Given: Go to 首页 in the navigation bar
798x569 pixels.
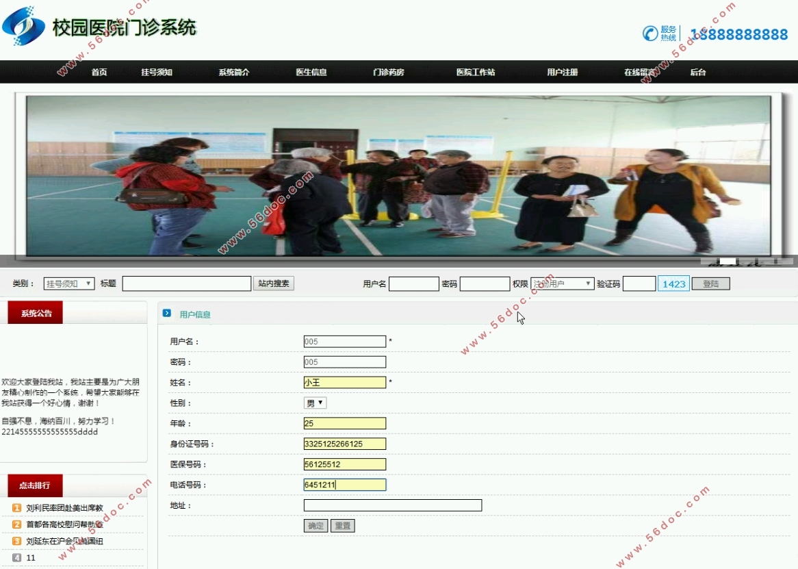Looking at the screenshot, I should click(x=99, y=72).
